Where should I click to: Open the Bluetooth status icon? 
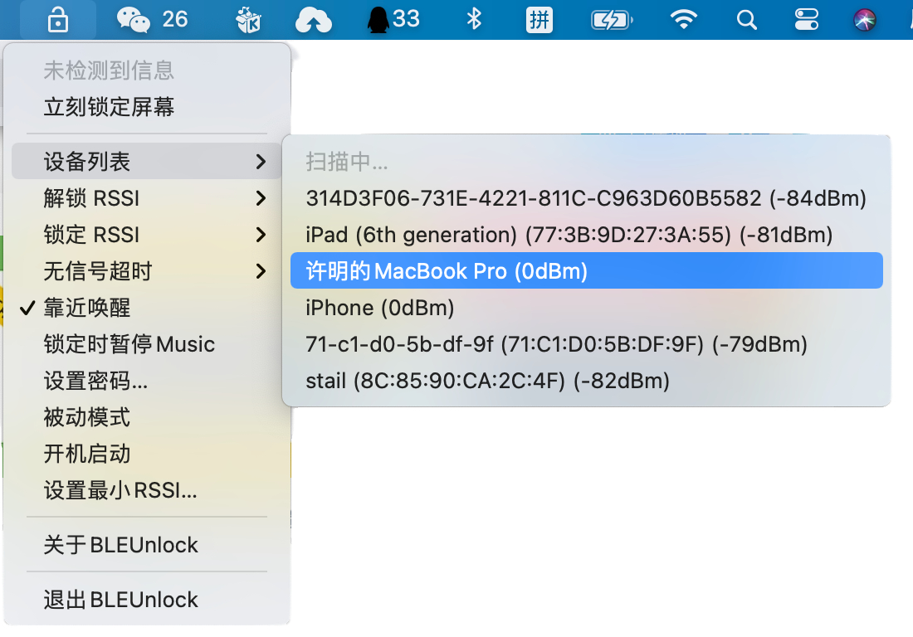point(474,19)
